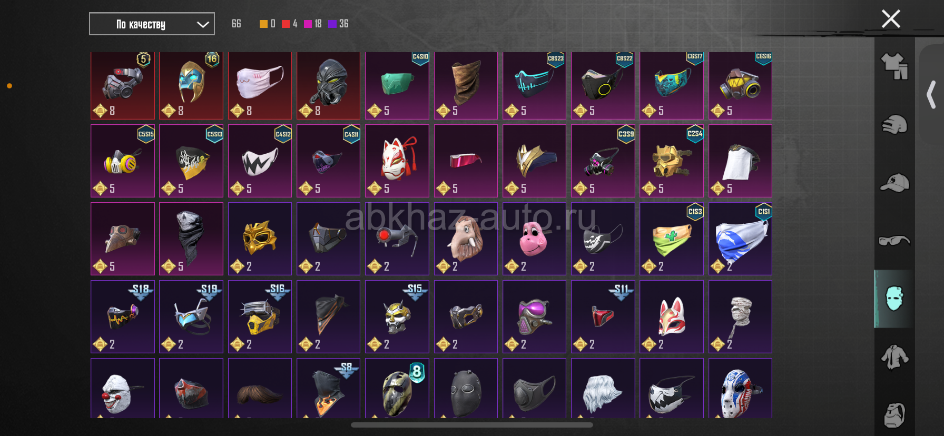Open the backpack category icon
The width and height of the screenshot is (944, 436).
(x=894, y=415)
